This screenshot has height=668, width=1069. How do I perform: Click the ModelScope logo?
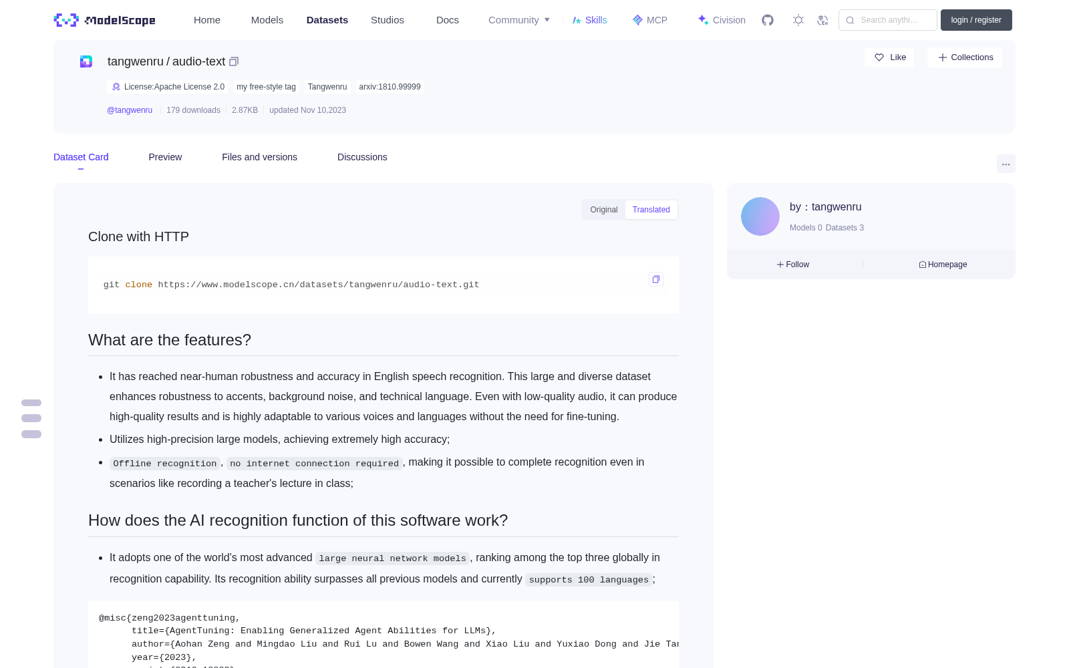(x=105, y=20)
